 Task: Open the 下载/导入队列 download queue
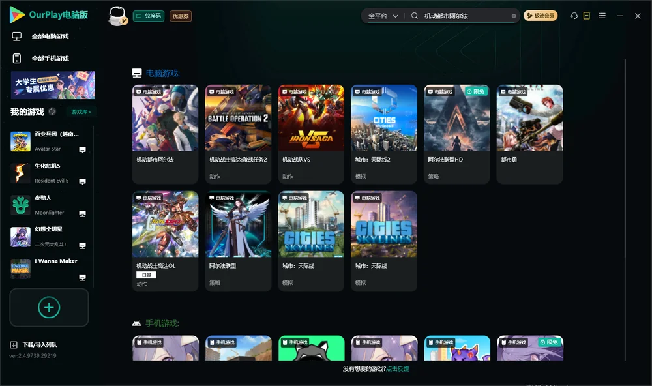(x=34, y=345)
